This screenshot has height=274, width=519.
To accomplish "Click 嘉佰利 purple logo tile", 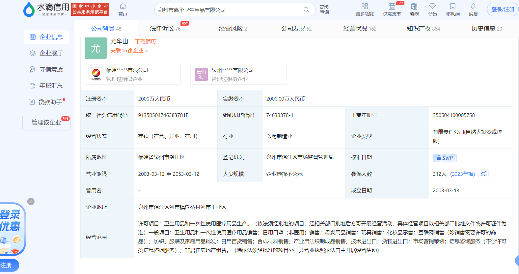I will click(201, 74).
